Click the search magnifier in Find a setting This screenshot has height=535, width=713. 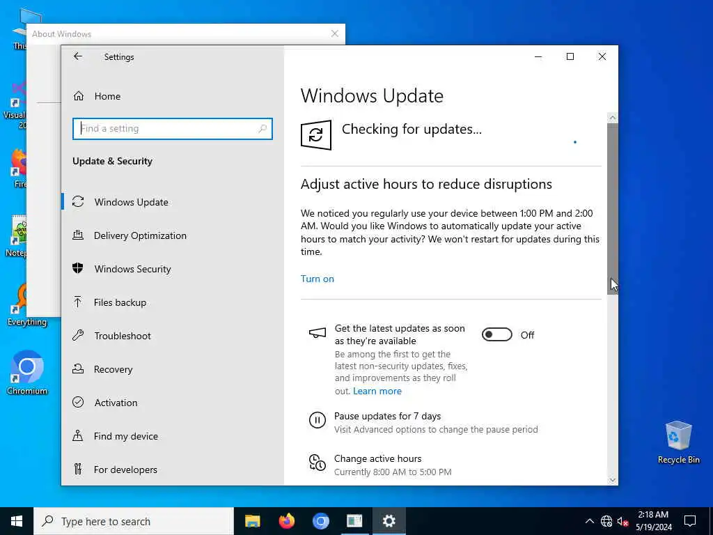click(x=263, y=129)
